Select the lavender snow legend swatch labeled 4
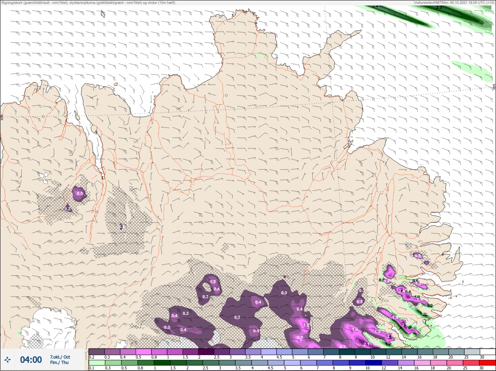 pos(269,352)
